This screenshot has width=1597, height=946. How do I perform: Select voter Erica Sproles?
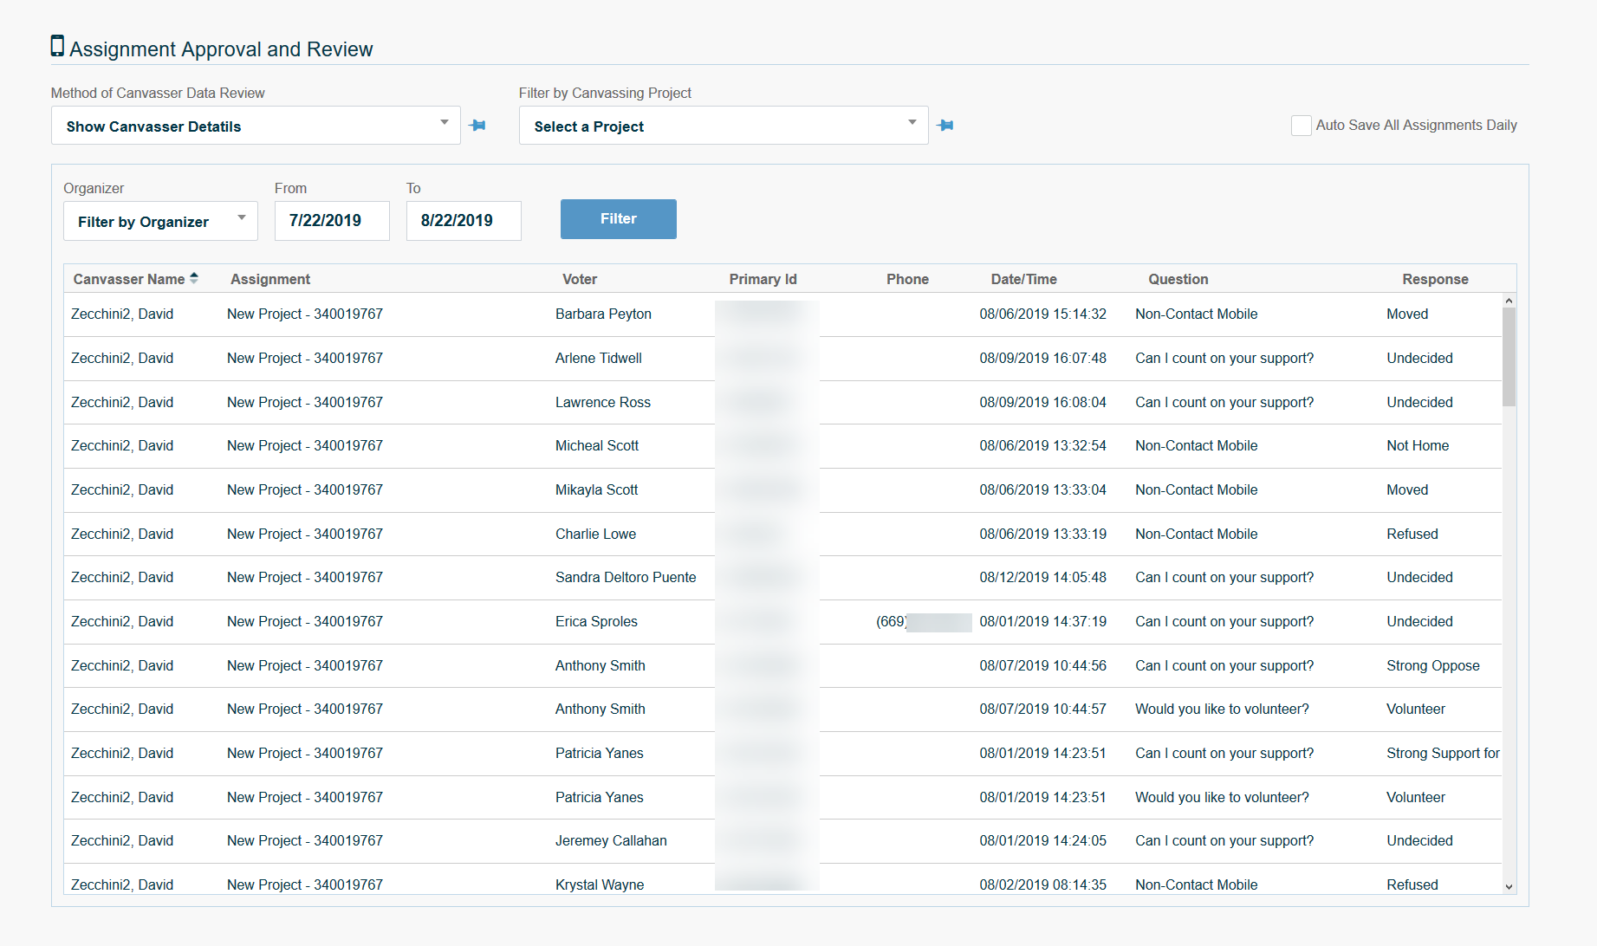click(596, 621)
